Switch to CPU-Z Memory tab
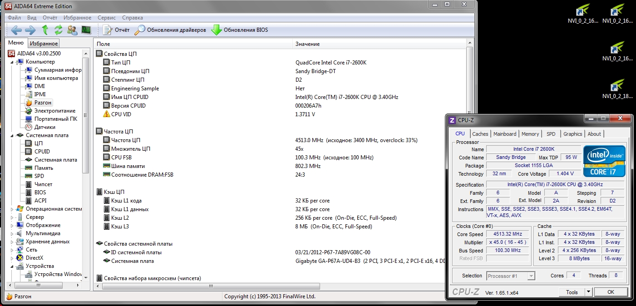The image size is (636, 306). pos(530,134)
